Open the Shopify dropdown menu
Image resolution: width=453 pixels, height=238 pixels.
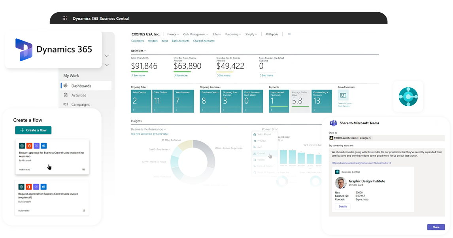251,34
